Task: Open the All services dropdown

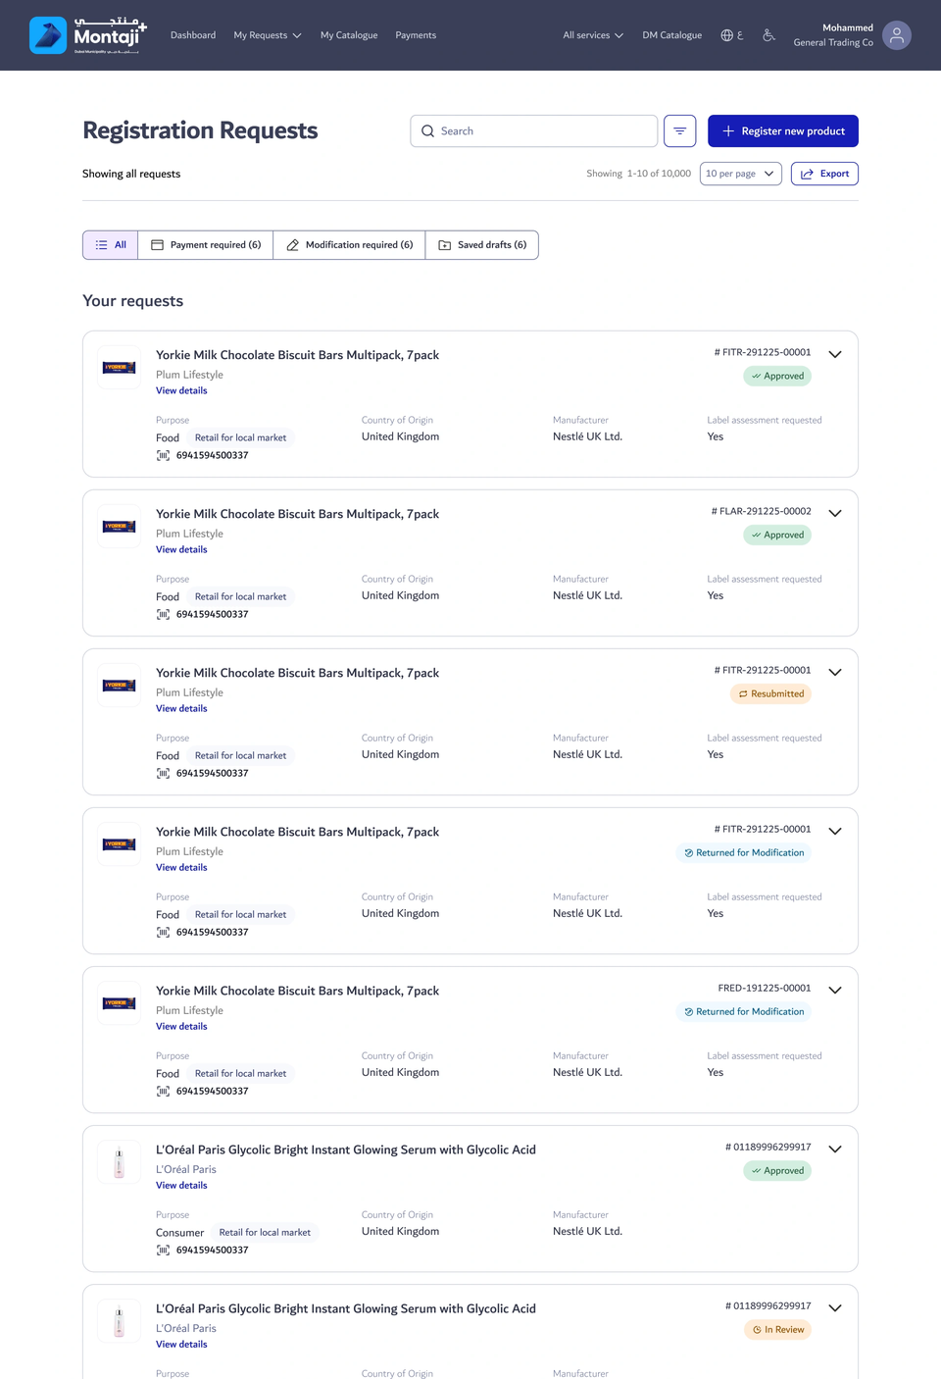Action: pos(593,35)
